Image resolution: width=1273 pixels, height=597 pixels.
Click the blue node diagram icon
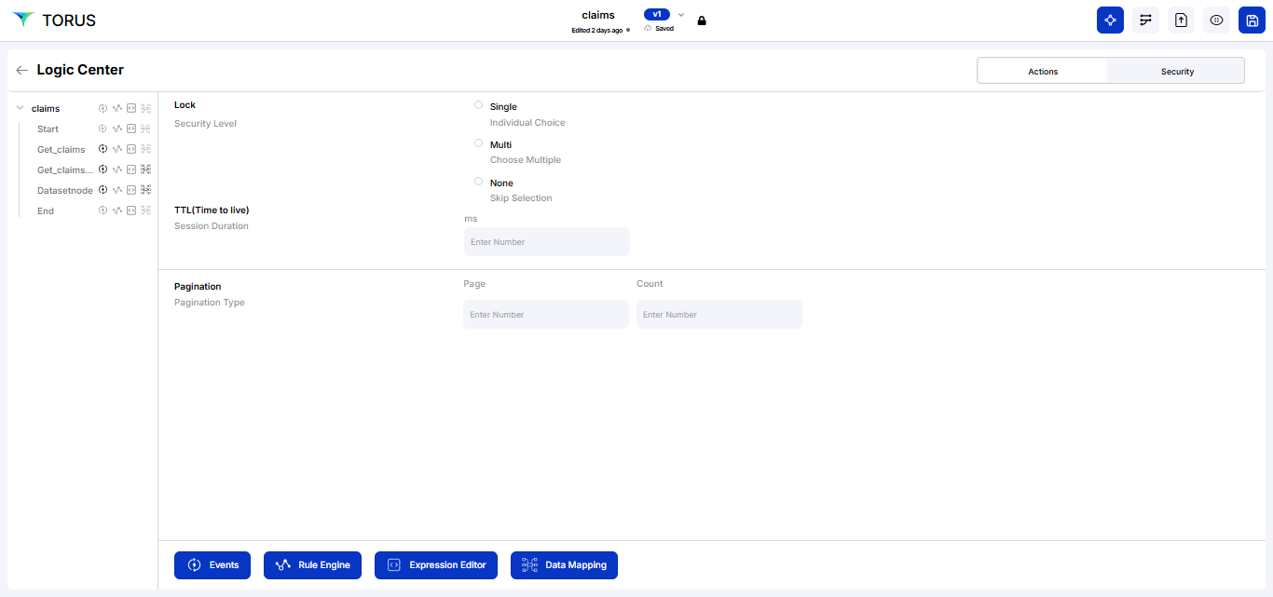tap(1110, 20)
